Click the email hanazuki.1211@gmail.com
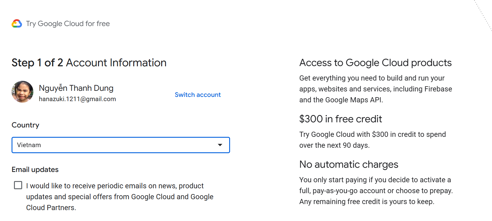Image resolution: width=492 pixels, height=221 pixels. [x=77, y=99]
